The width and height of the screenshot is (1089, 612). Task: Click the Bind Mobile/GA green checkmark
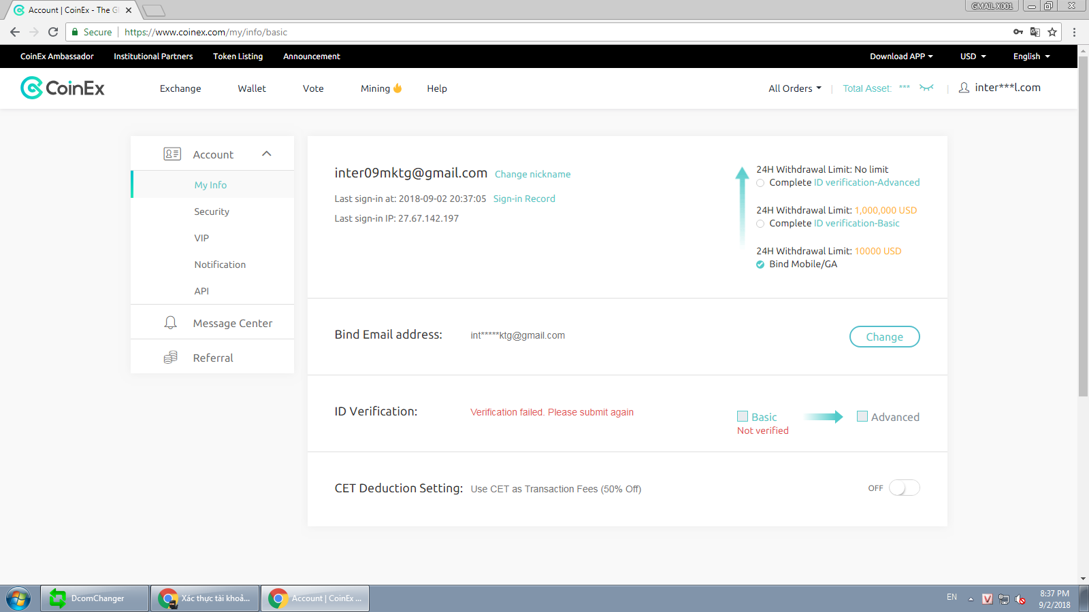pyautogui.click(x=760, y=265)
